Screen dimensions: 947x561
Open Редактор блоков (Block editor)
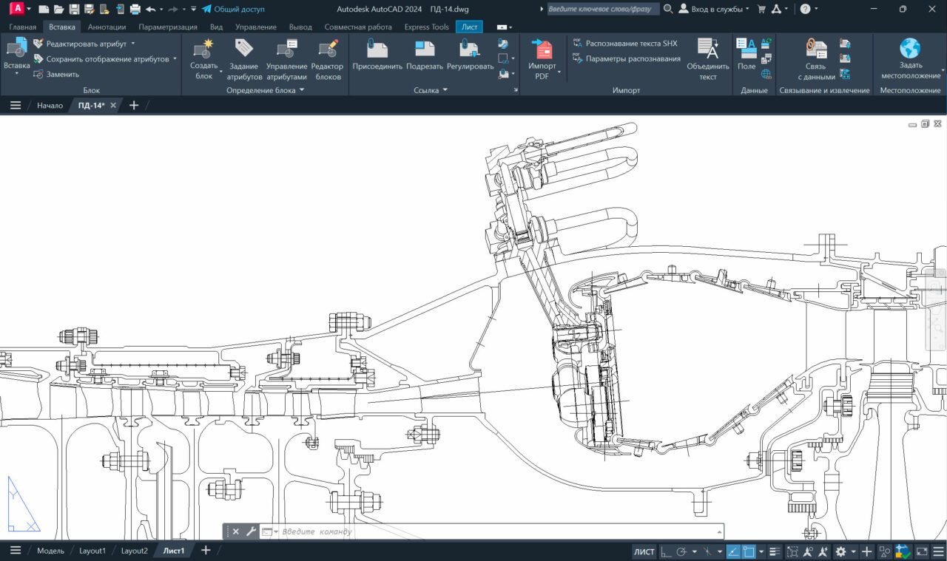point(327,50)
